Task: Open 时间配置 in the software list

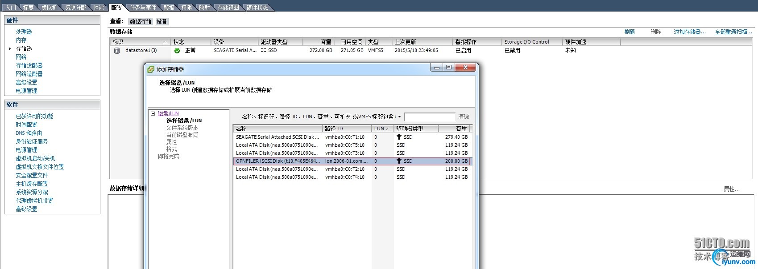Action: click(26, 124)
